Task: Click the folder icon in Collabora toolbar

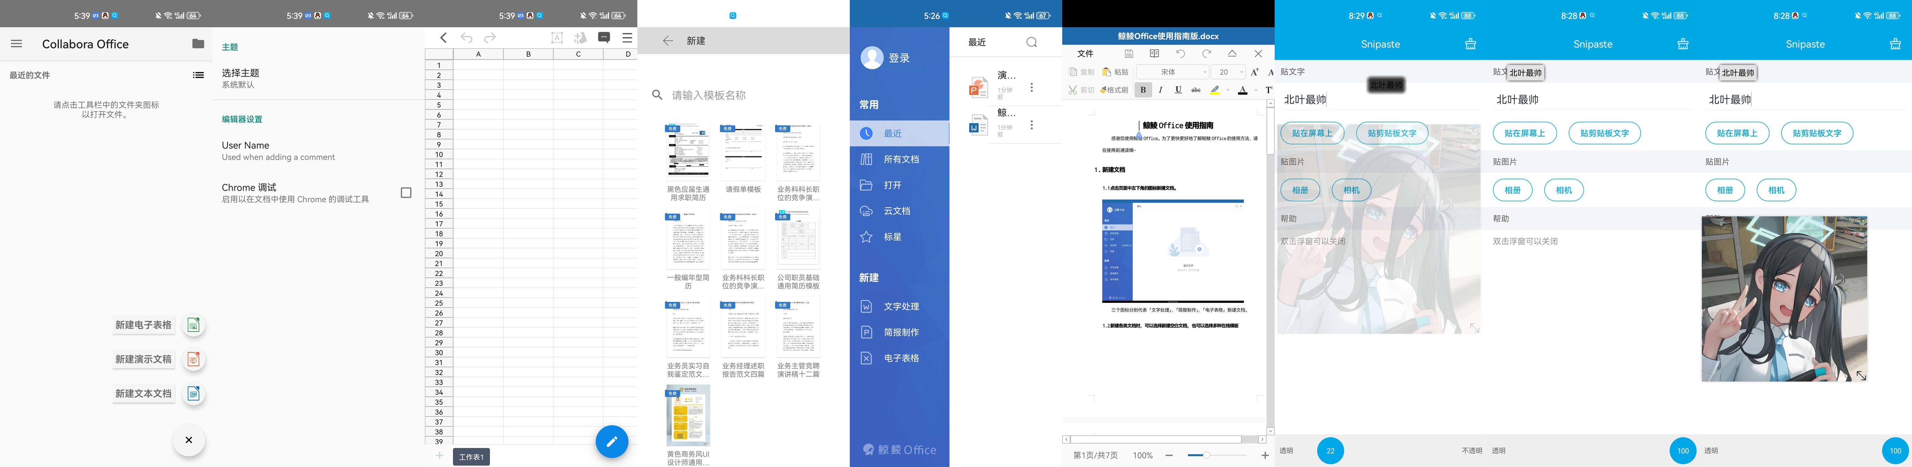Action: (198, 44)
